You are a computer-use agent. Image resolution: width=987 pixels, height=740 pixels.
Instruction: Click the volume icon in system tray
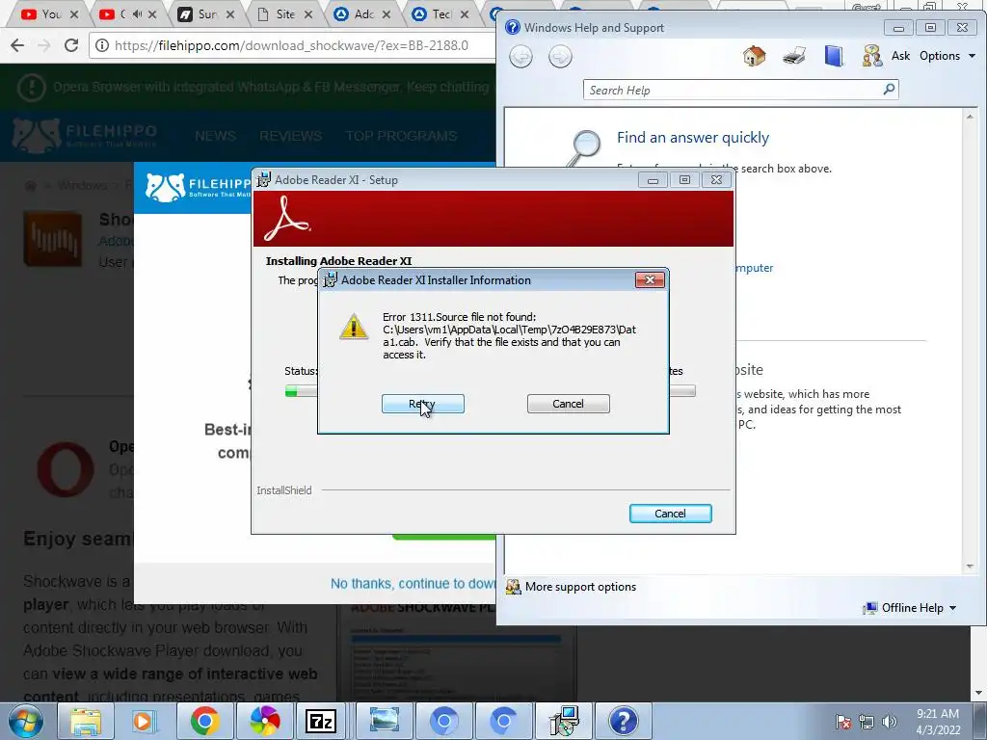click(889, 722)
